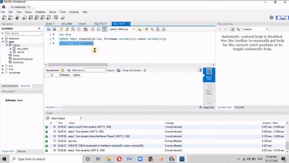Toggle the left sidebar panel visibility
The height and width of the screenshot is (163, 289).
[x=278, y=18]
